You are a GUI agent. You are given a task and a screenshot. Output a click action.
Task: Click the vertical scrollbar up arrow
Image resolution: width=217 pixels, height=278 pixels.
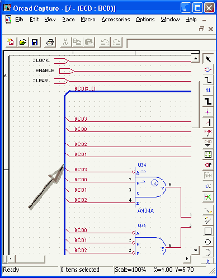point(195,59)
